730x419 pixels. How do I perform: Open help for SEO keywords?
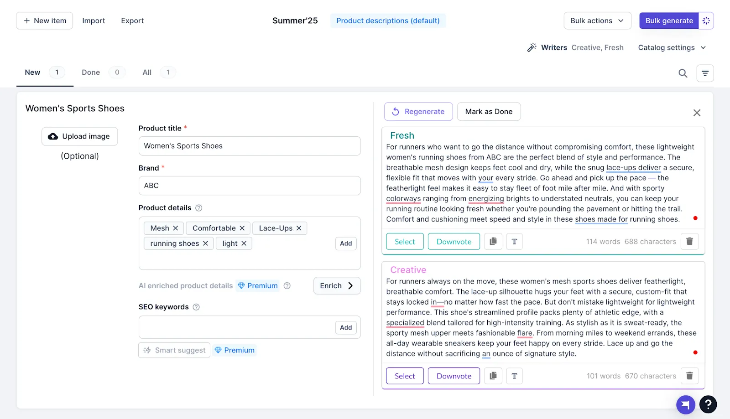point(196,307)
